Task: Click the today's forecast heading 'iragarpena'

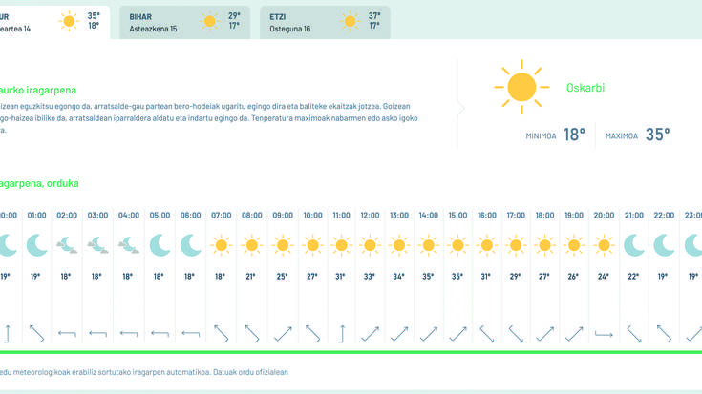Action: click(52, 90)
